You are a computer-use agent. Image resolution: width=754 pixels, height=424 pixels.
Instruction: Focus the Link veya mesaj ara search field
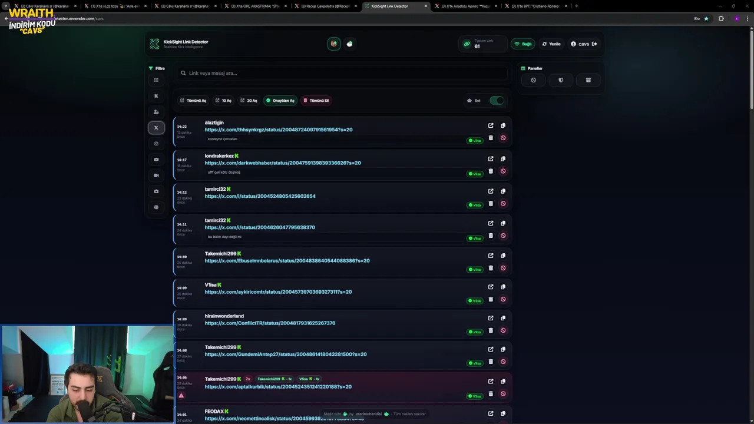coord(342,73)
